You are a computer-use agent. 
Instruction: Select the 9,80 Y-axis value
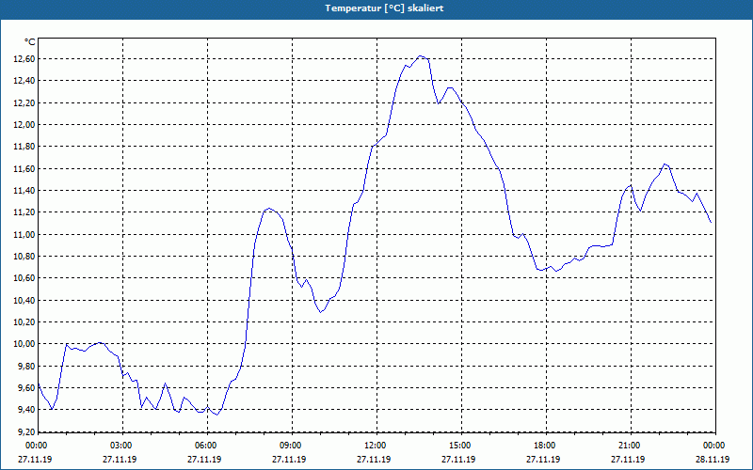(x=26, y=366)
